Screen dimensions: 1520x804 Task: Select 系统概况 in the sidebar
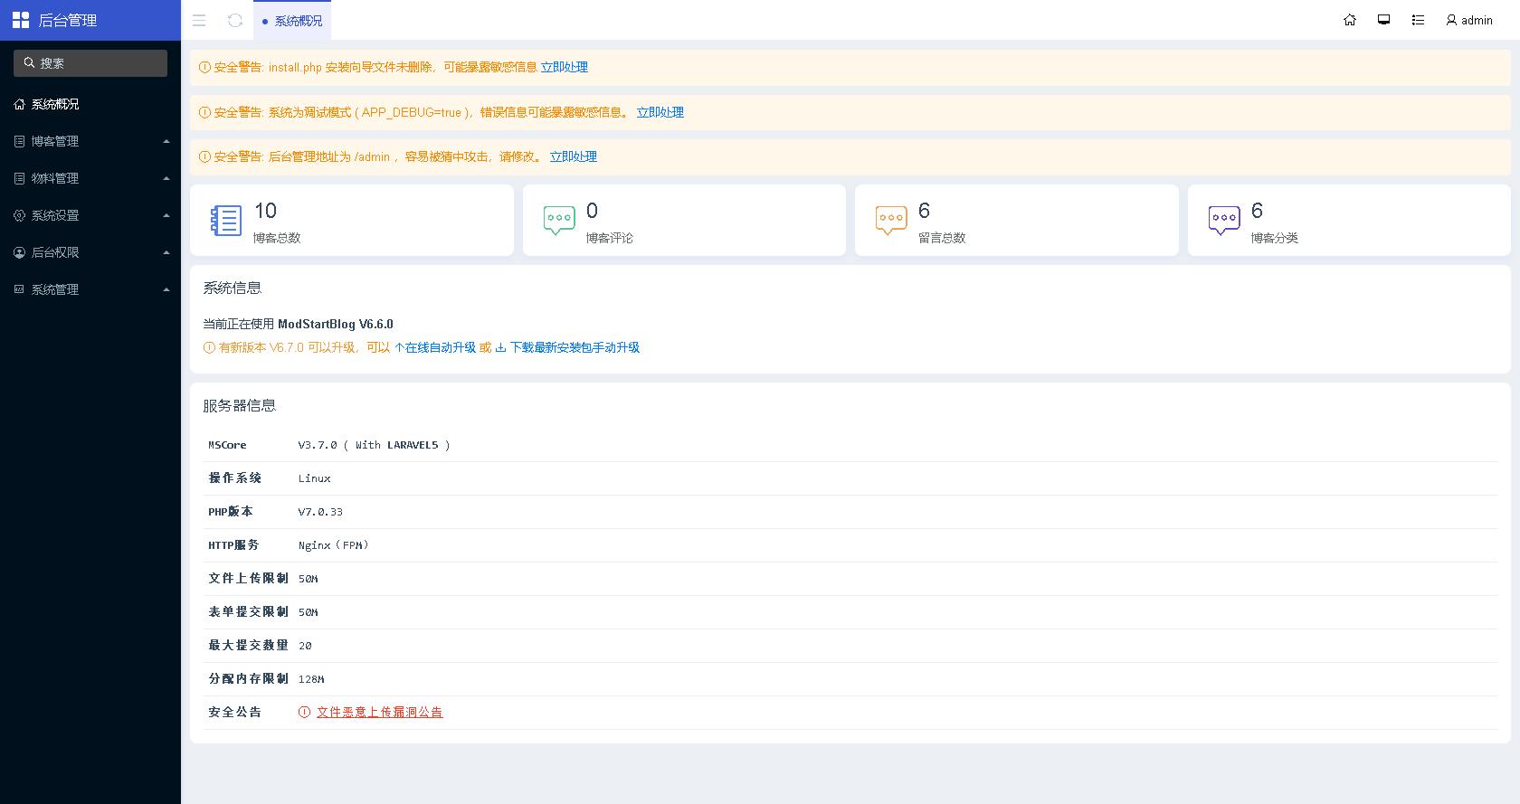90,104
